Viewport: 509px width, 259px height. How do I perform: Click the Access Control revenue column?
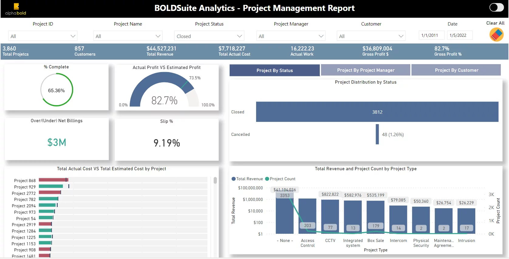click(307, 216)
